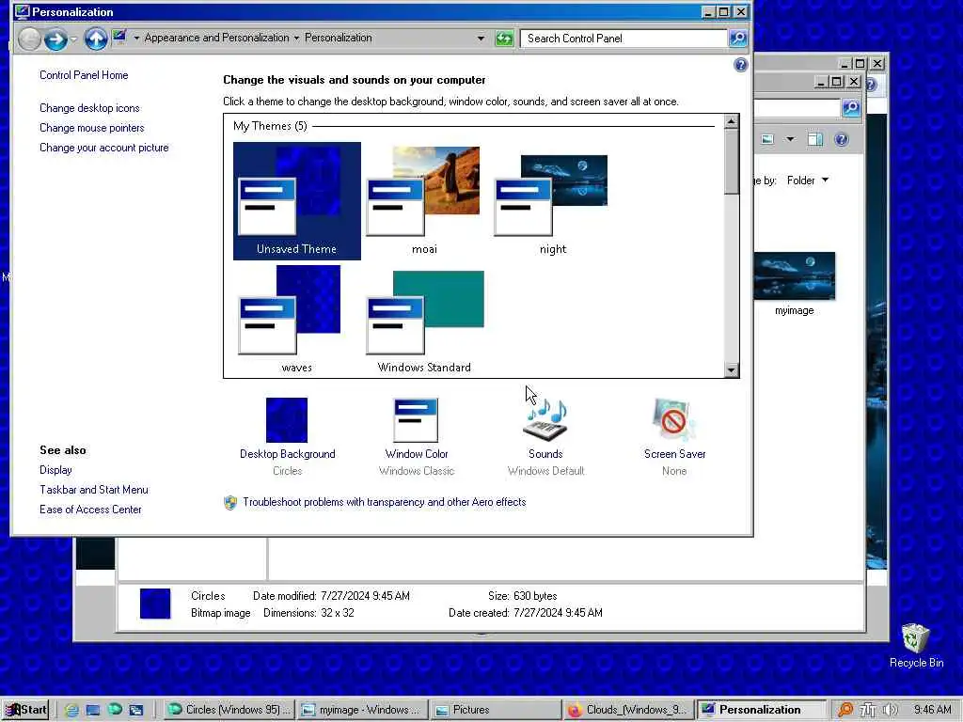
Task: Open Change mouse pointers
Action: [x=92, y=128]
